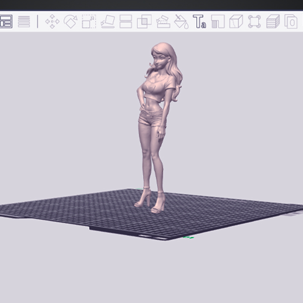Viewport: 303px width, 303px height.
Task: Select the paint bucket Color Painting tool
Action: pos(181,22)
